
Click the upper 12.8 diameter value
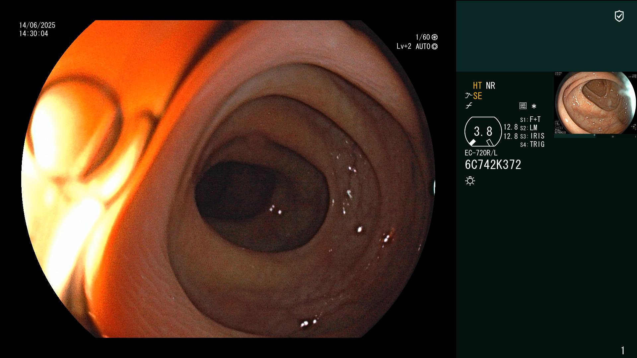511,127
